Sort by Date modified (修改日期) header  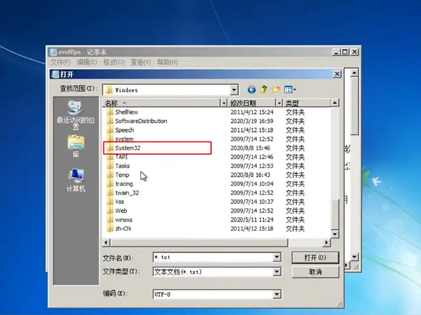(x=252, y=103)
